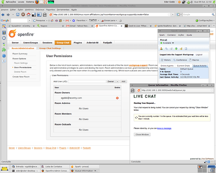This screenshot has width=216, height=173.
Task: Click Plugins footer link
Action: (63, 148)
